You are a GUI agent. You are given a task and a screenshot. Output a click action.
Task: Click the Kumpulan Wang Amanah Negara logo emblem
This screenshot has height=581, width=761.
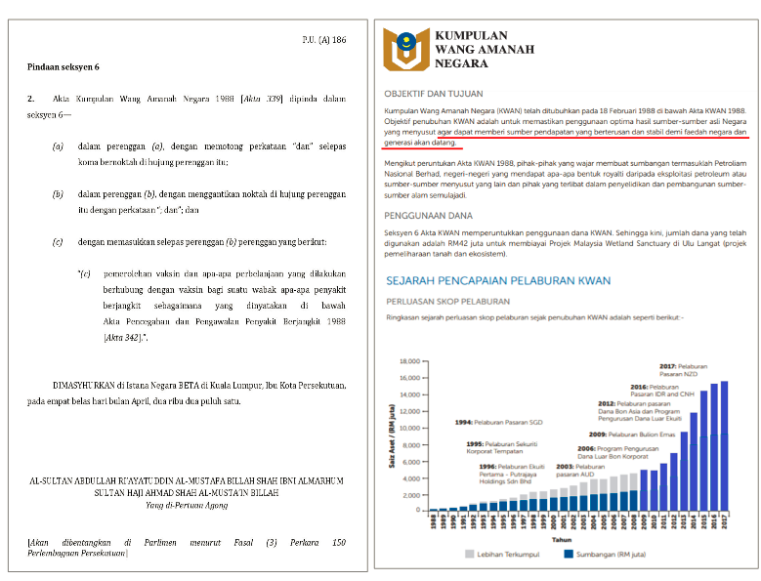pos(406,50)
